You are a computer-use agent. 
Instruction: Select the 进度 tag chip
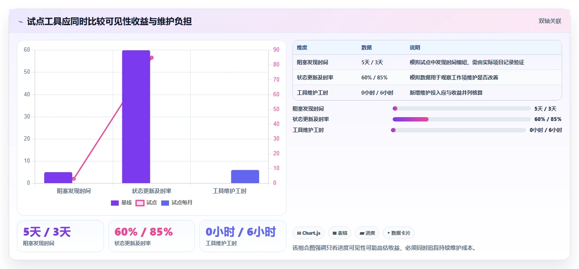367,233
